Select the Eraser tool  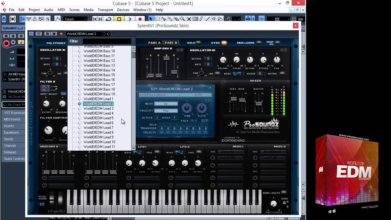(x=177, y=19)
